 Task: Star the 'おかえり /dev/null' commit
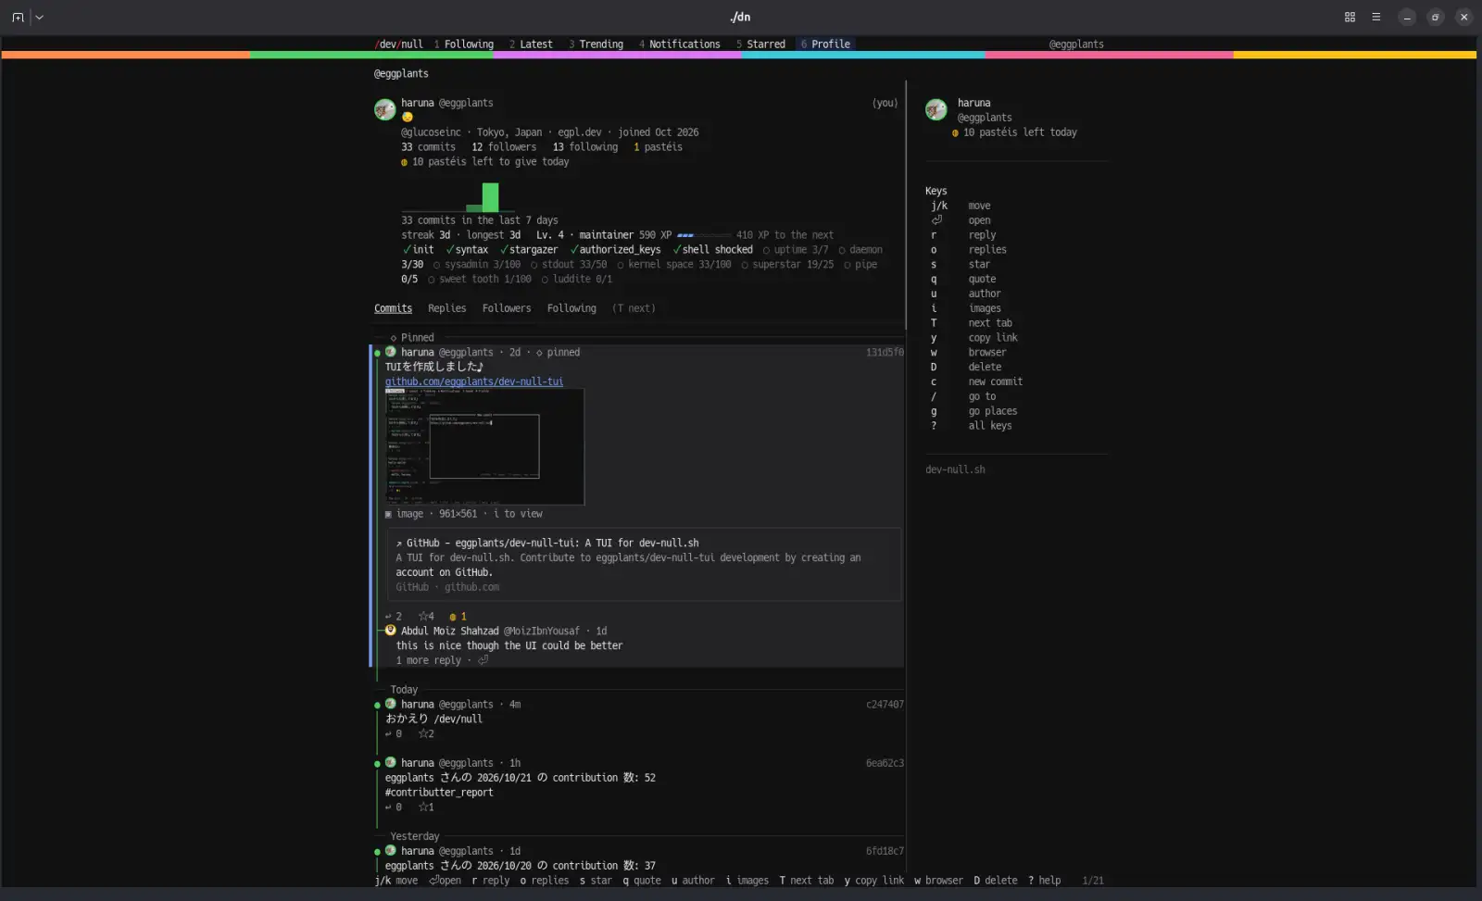[425, 734]
